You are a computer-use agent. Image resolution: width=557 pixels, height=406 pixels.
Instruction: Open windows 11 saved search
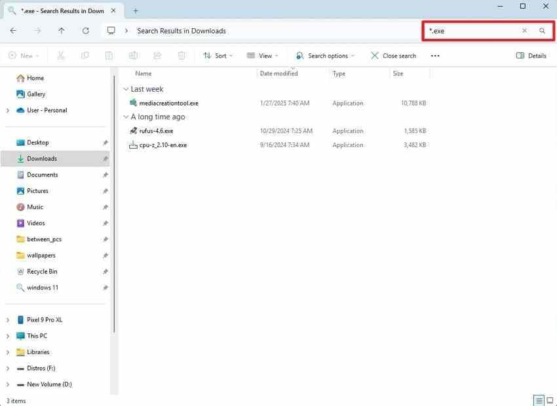pyautogui.click(x=43, y=288)
